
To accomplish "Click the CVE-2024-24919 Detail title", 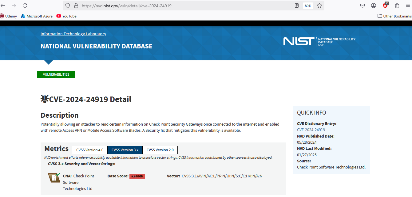I will click(x=90, y=99).
